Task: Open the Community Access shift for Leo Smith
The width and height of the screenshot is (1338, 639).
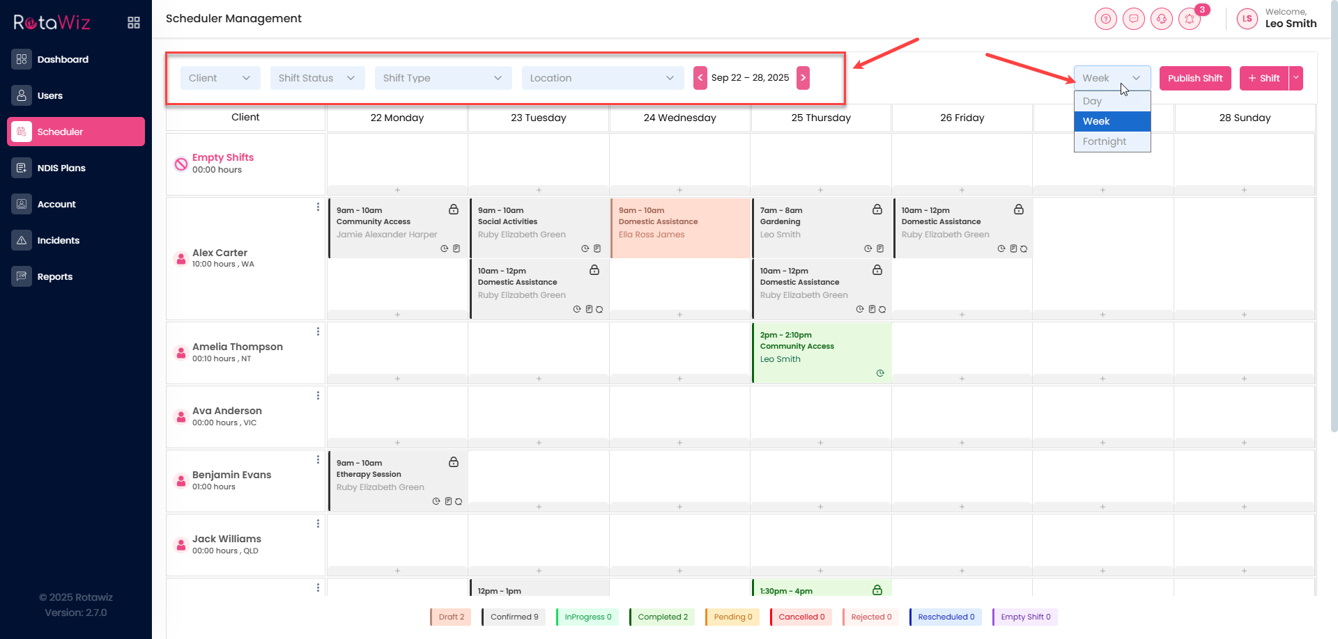Action: 821,352
